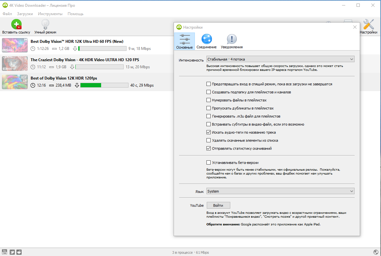Image resolution: width=381 pixels, height=256 pixels.
Task: Enable Устанавливать бета-версии checkbox
Action: pyautogui.click(x=208, y=162)
